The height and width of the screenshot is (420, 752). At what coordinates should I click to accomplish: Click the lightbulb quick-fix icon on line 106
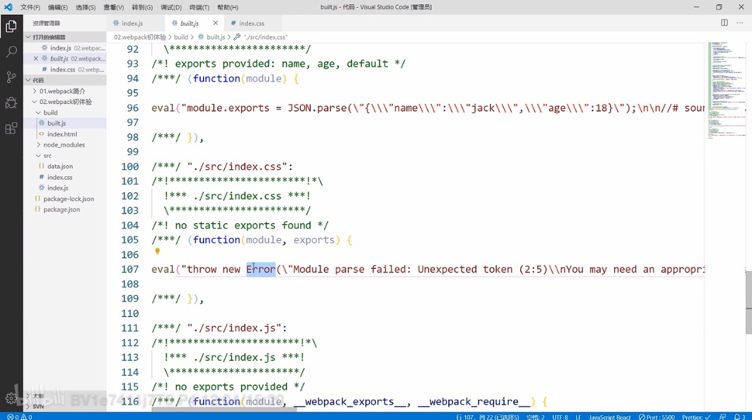pyautogui.click(x=157, y=251)
